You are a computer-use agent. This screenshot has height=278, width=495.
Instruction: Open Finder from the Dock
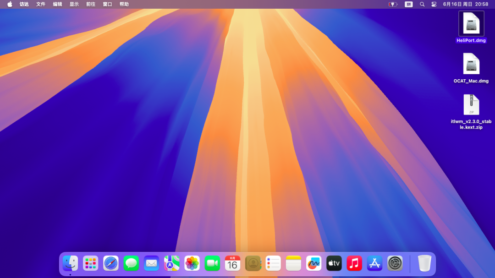70,263
